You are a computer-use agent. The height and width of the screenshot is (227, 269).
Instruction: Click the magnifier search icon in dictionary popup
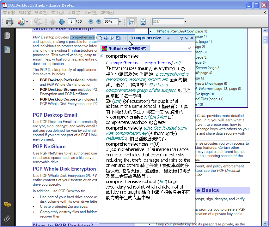click(101, 38)
